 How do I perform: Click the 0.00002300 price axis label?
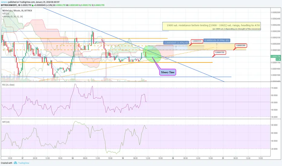[x=276, y=25]
